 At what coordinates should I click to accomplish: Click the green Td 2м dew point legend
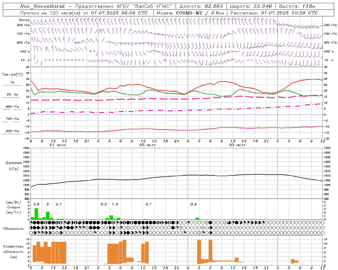[x=12, y=96]
